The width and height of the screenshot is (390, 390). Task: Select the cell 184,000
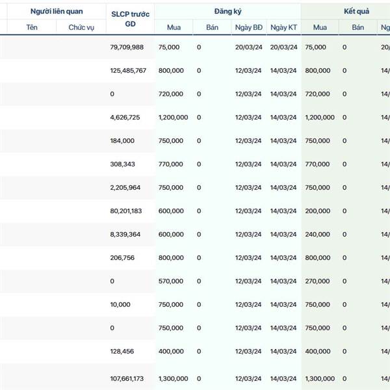tap(122, 141)
